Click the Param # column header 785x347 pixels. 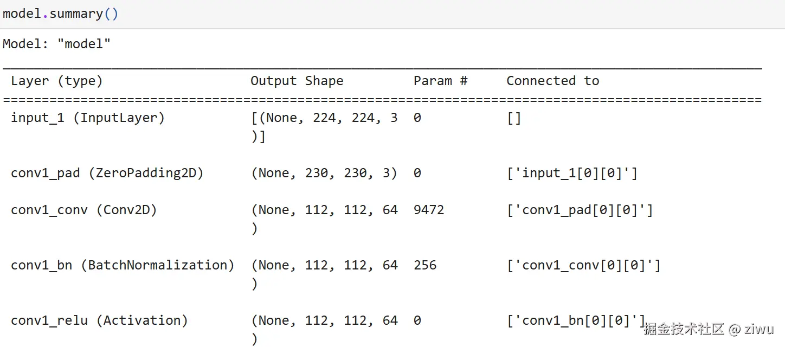point(440,81)
